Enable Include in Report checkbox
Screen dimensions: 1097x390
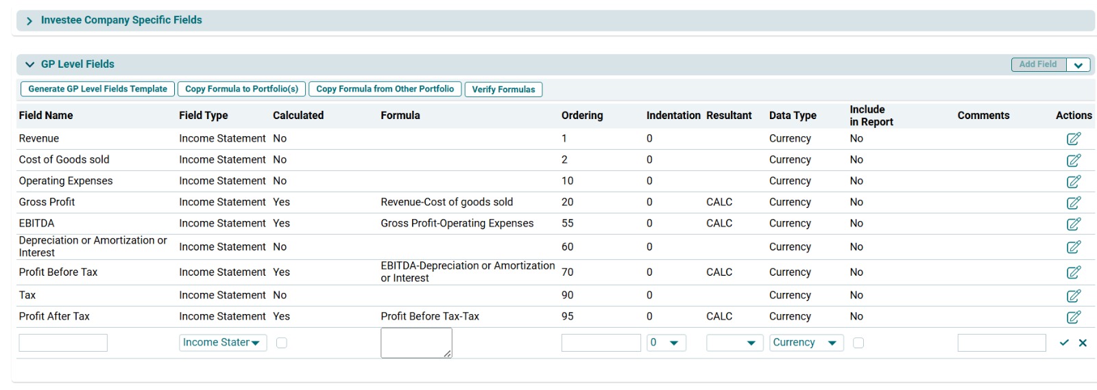click(858, 343)
